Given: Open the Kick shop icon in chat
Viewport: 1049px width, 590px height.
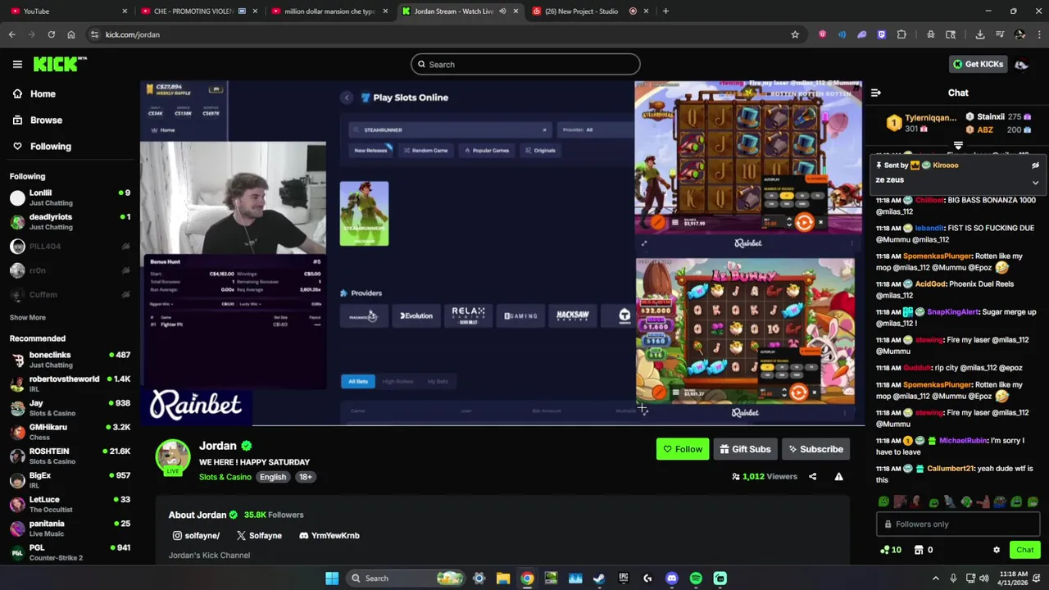Looking at the screenshot, I should [x=923, y=551].
